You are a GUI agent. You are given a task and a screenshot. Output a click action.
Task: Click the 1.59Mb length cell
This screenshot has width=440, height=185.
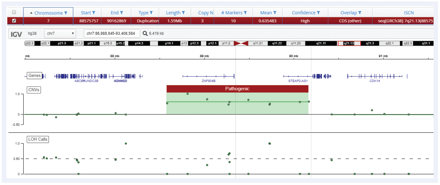(x=175, y=21)
